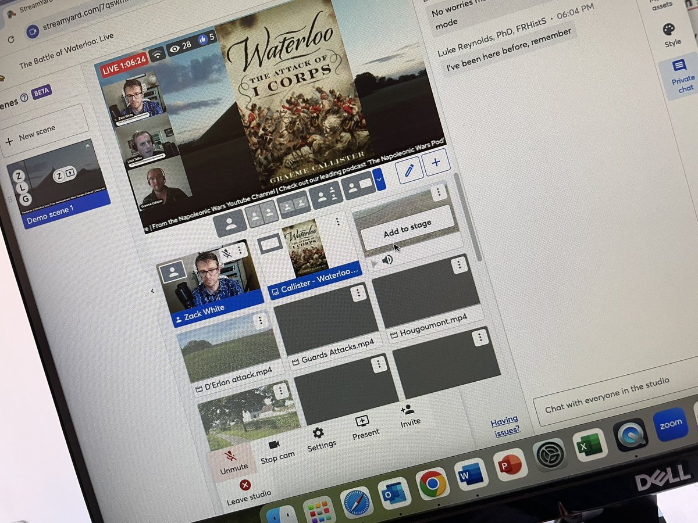
Task: Click 'The Battle of Waterloo: Live' title
Action: 66,49
